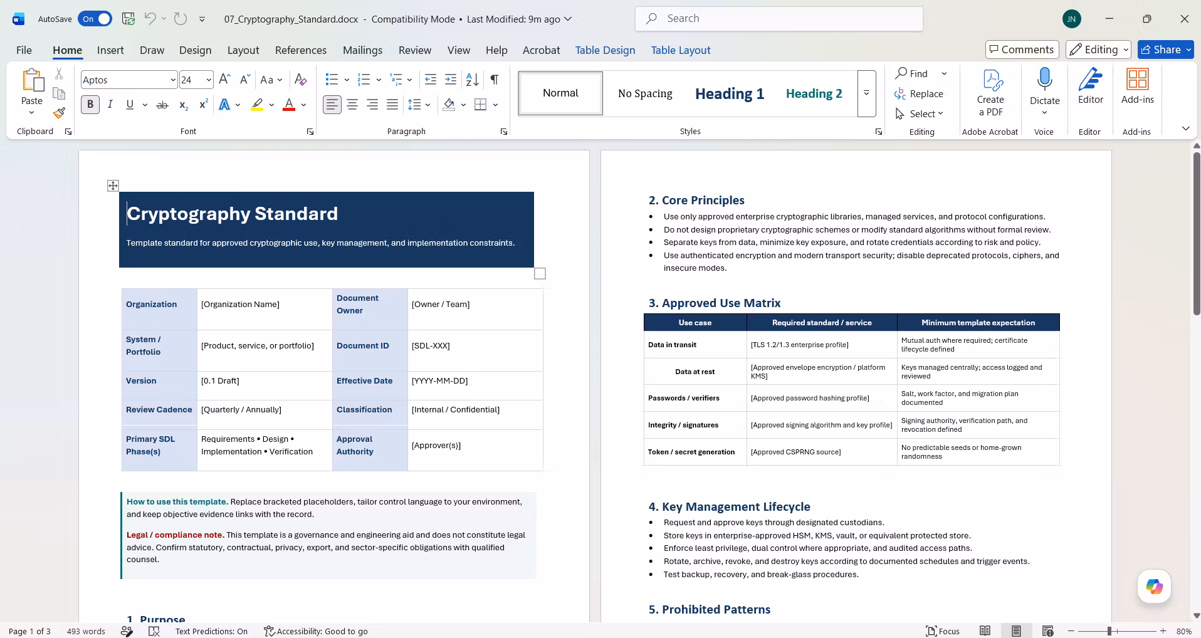The width and height of the screenshot is (1201, 638).
Task: Toggle show paragraph marks
Action: point(495,80)
